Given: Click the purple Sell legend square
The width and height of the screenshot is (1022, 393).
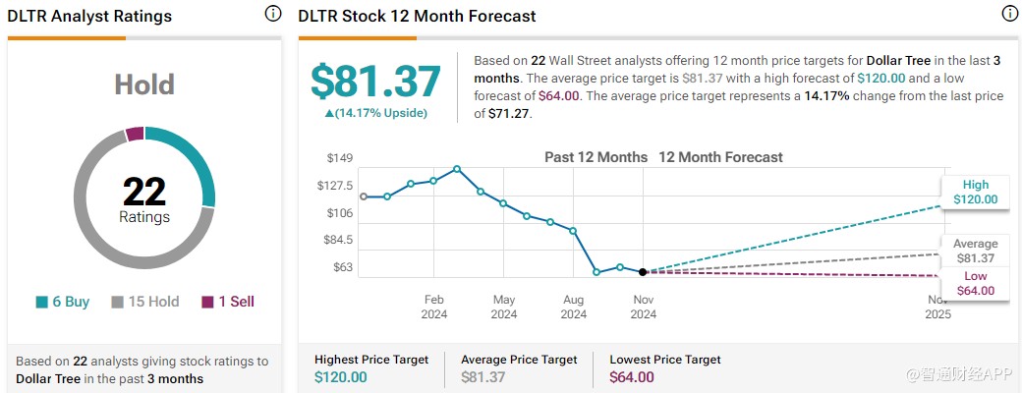Looking at the screenshot, I should (x=207, y=303).
